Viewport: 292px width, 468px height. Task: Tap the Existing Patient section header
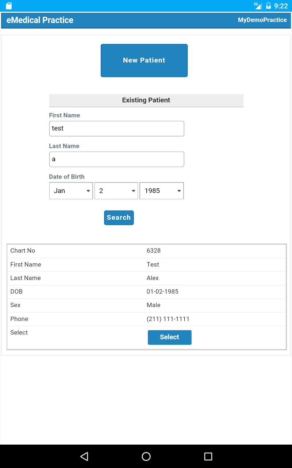146,100
